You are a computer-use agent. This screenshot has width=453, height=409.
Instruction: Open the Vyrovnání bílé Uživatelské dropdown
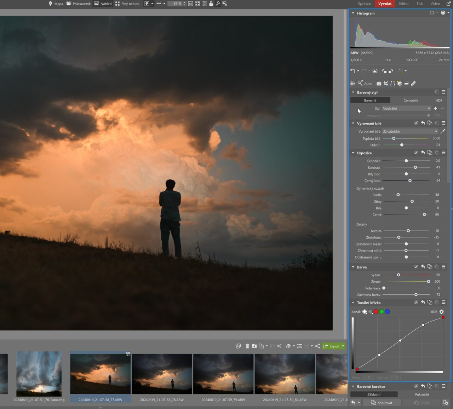point(410,131)
